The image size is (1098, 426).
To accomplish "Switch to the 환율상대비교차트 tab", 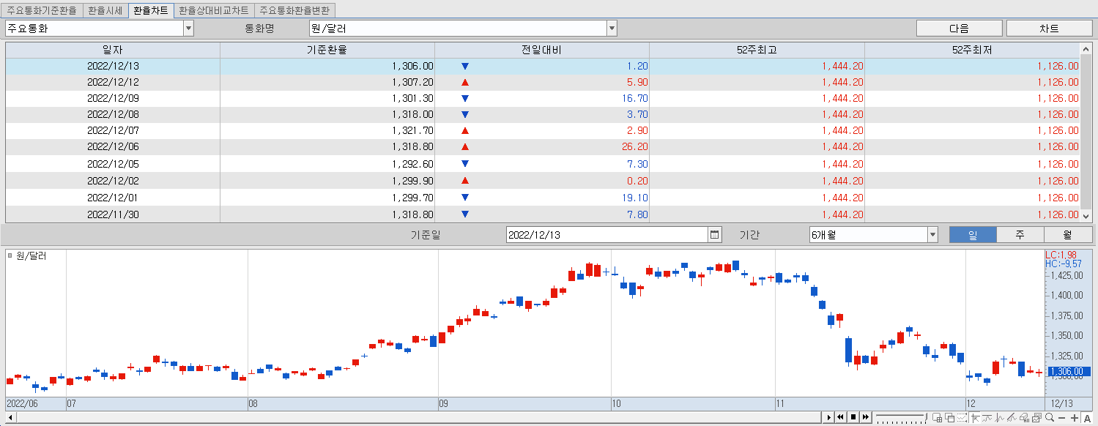I will click(214, 11).
